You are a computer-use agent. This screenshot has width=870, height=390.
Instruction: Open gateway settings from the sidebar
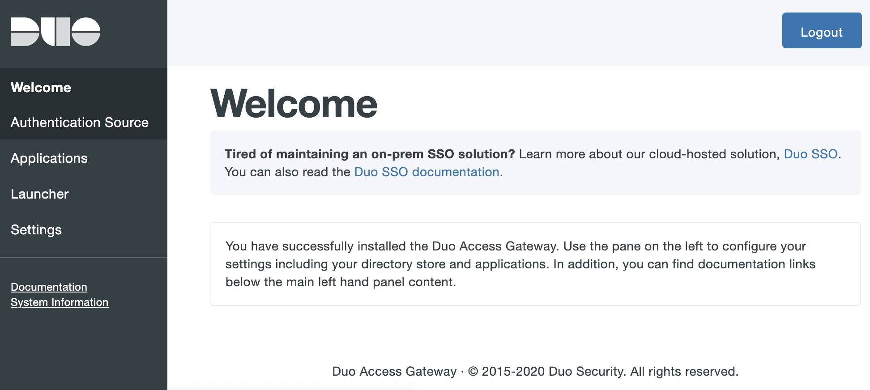pyautogui.click(x=36, y=229)
